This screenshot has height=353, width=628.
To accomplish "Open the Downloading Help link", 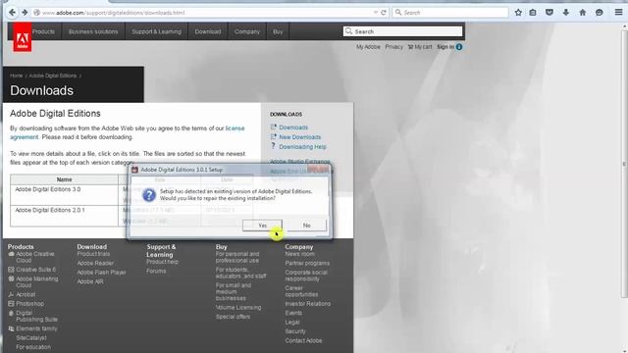I will (302, 147).
